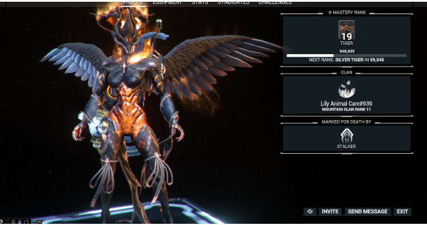
Task: Open the Stats tab
Action: pos(200,3)
